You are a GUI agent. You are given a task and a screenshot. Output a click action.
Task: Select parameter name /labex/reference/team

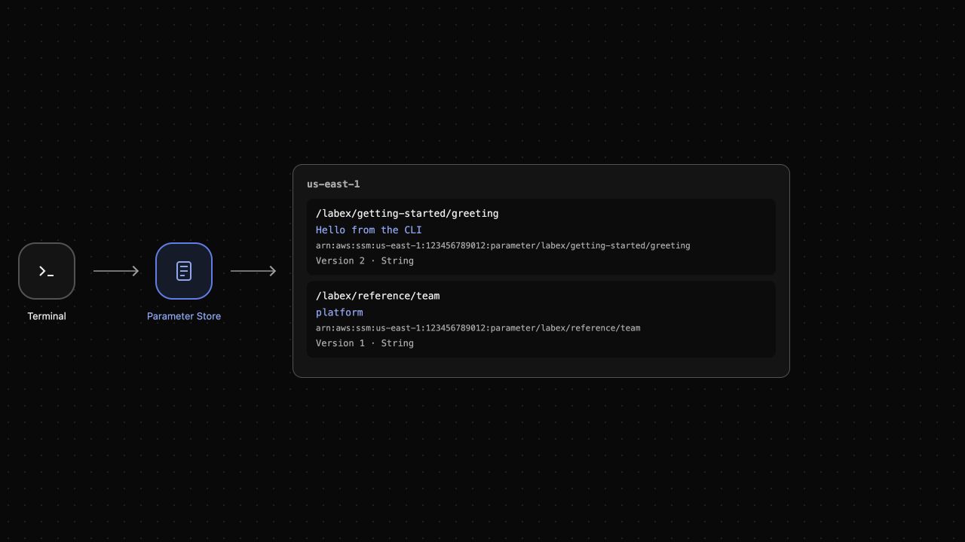pyautogui.click(x=378, y=296)
